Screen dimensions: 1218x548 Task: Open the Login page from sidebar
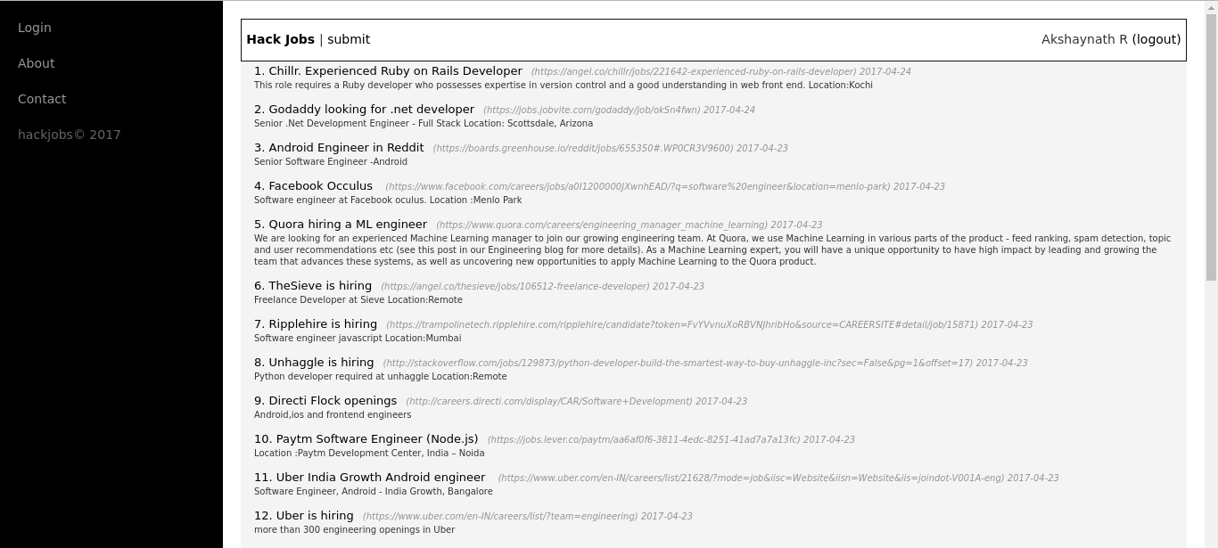coord(35,28)
